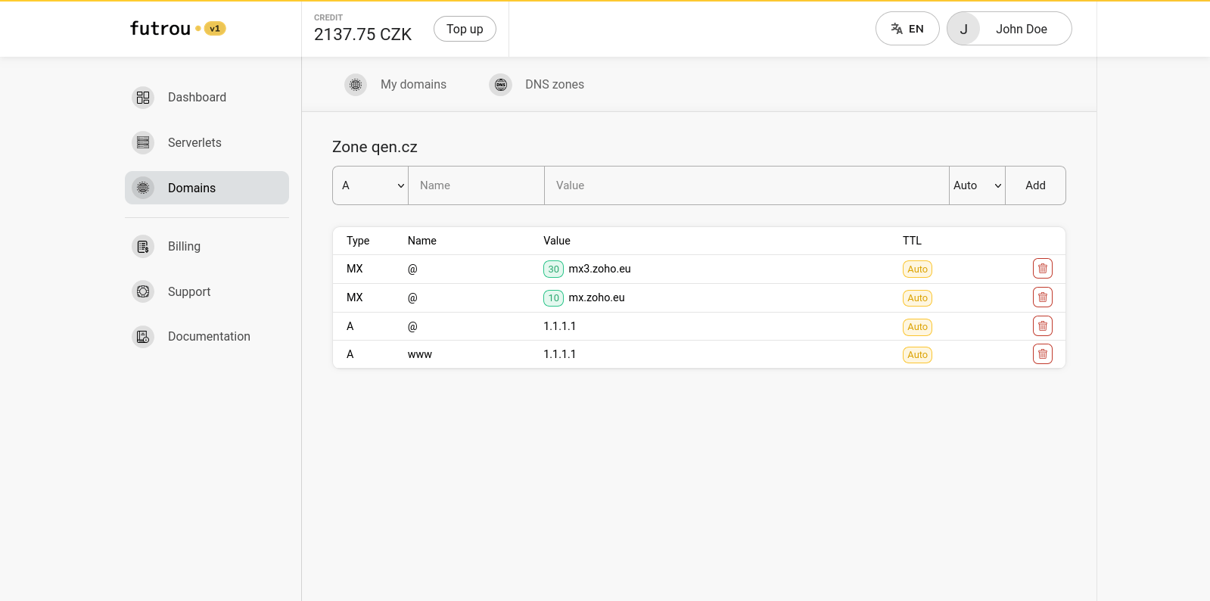Click the Type column header
The height and width of the screenshot is (601, 1210).
click(358, 241)
